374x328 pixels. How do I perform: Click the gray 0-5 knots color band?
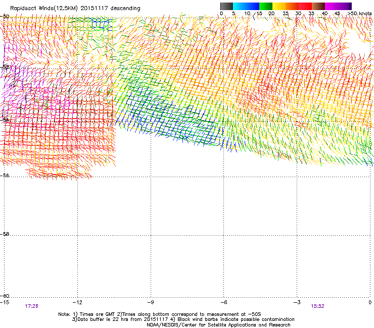click(x=227, y=6)
